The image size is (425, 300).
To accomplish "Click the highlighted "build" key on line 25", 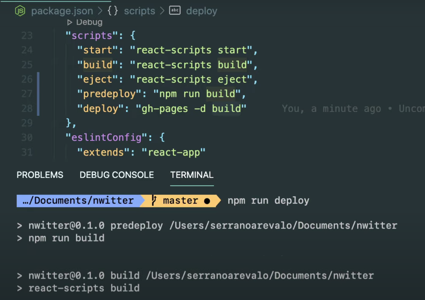I will coord(98,65).
